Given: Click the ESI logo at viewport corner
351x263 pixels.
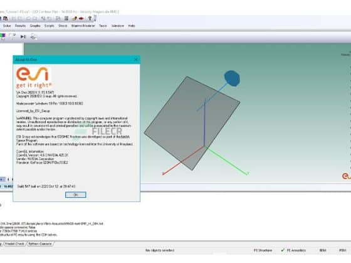Looking at the screenshot, I should [x=346, y=176].
